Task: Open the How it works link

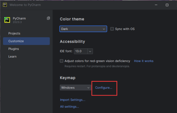Action: (144, 61)
